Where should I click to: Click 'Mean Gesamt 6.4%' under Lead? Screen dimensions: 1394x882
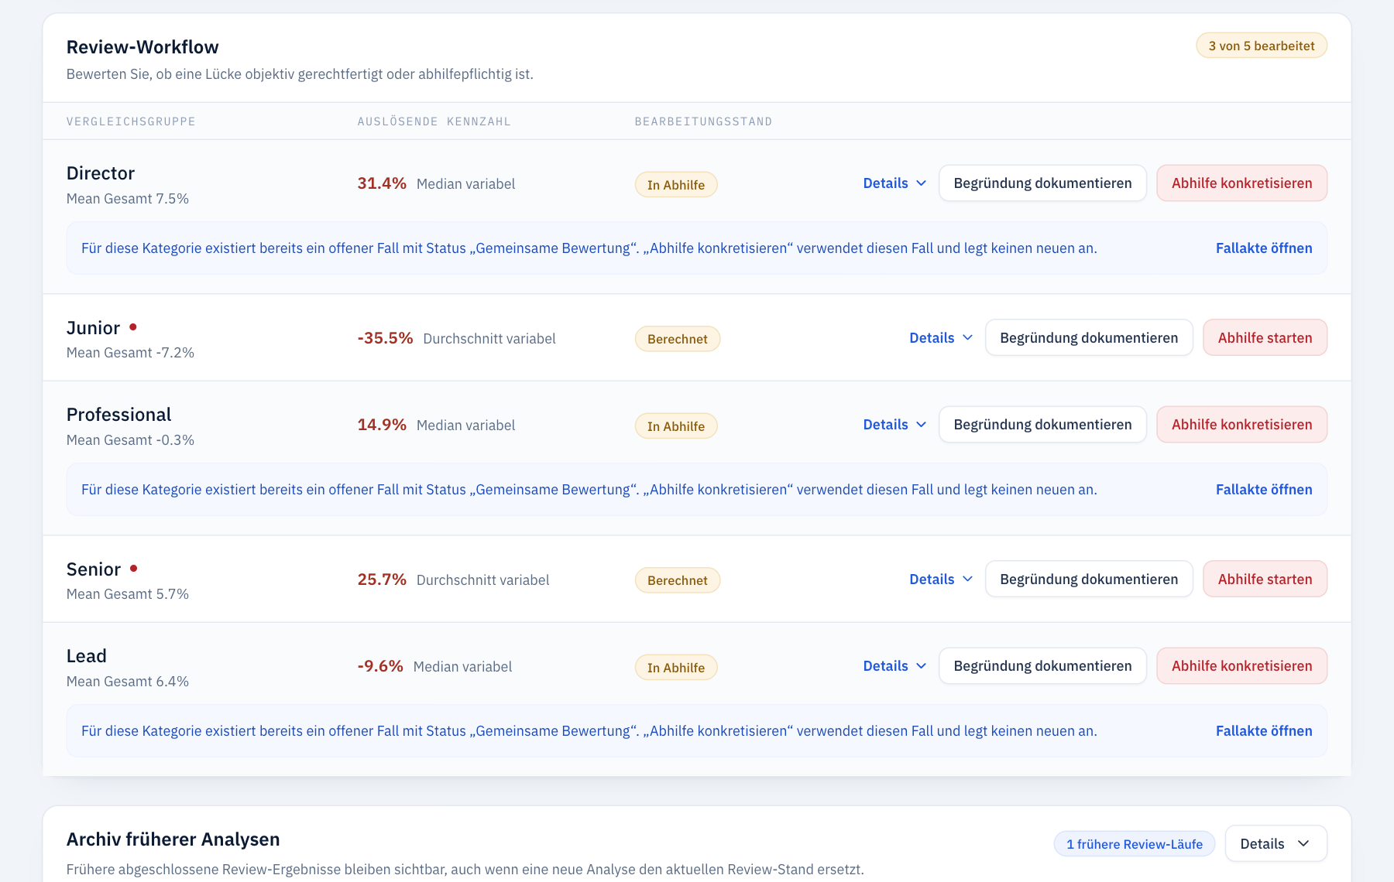128,682
